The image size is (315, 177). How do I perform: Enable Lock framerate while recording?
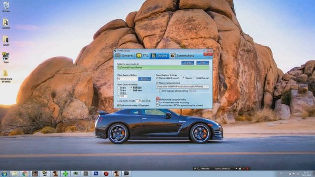(157, 102)
